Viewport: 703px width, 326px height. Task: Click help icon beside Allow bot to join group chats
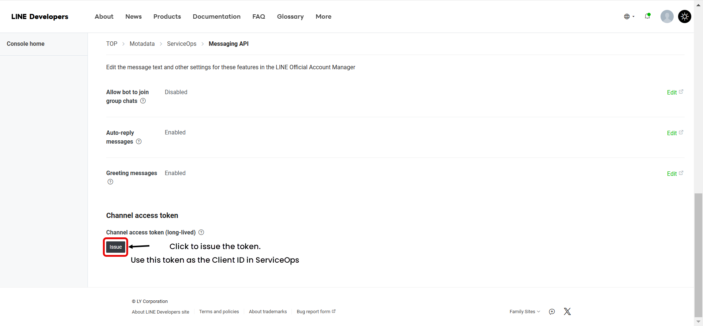tap(143, 101)
